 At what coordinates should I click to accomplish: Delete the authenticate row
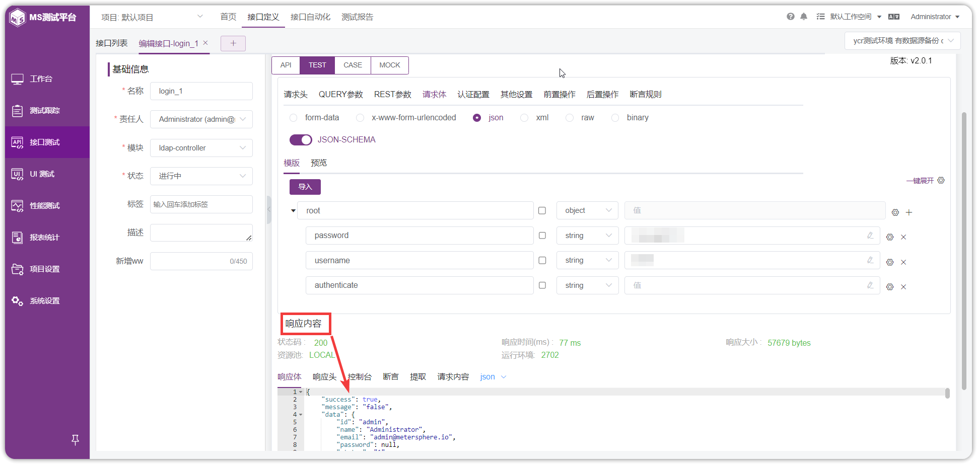(x=903, y=287)
